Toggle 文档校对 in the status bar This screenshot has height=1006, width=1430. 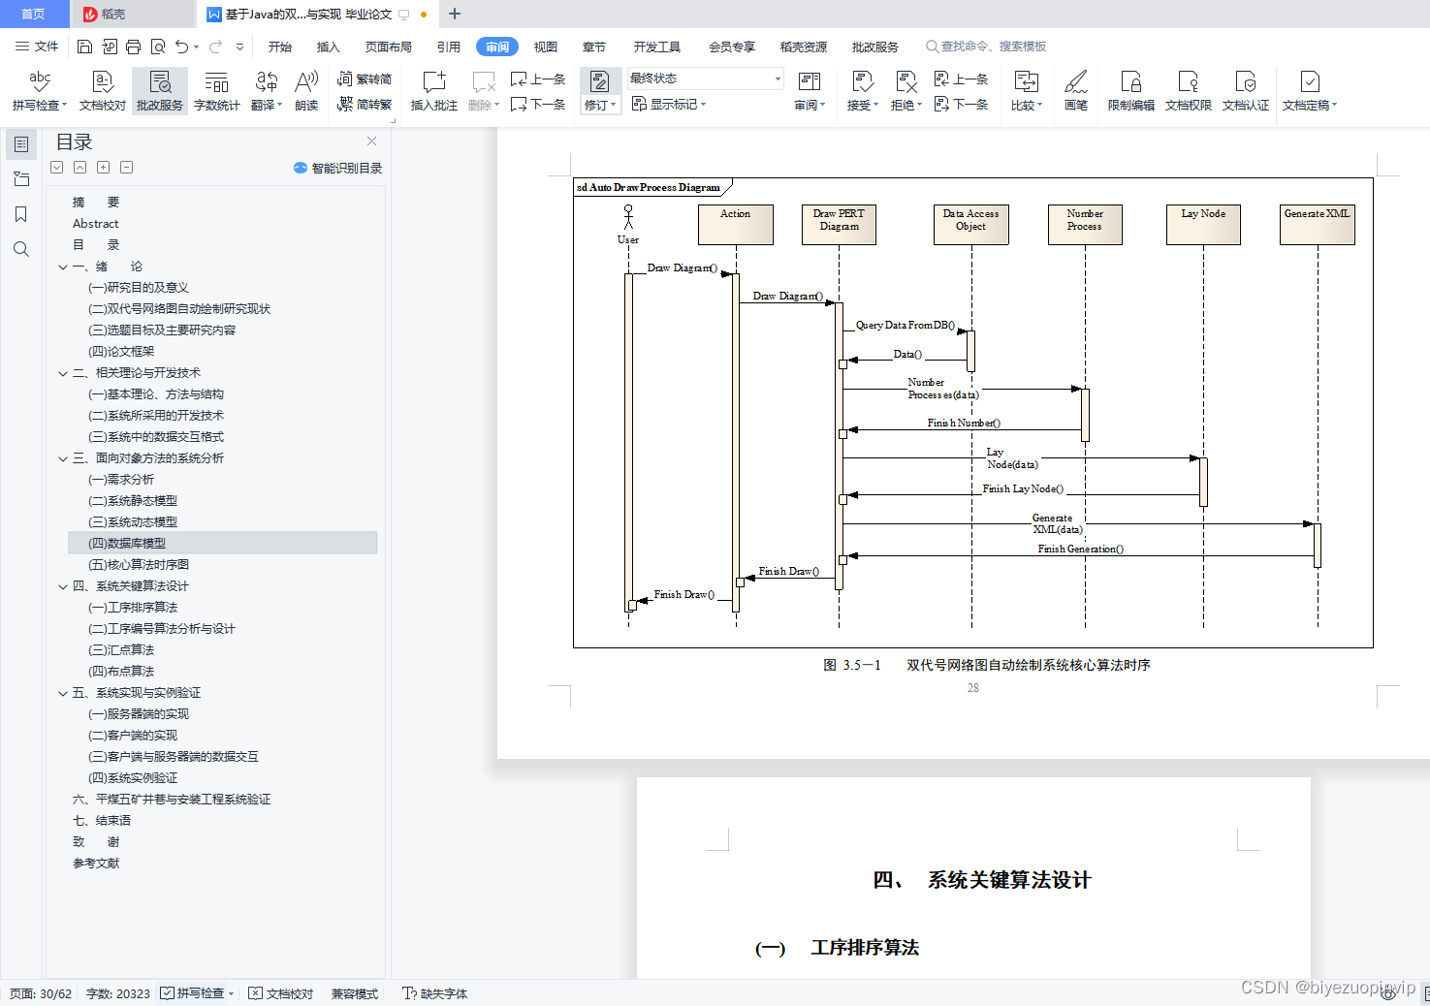tap(281, 993)
